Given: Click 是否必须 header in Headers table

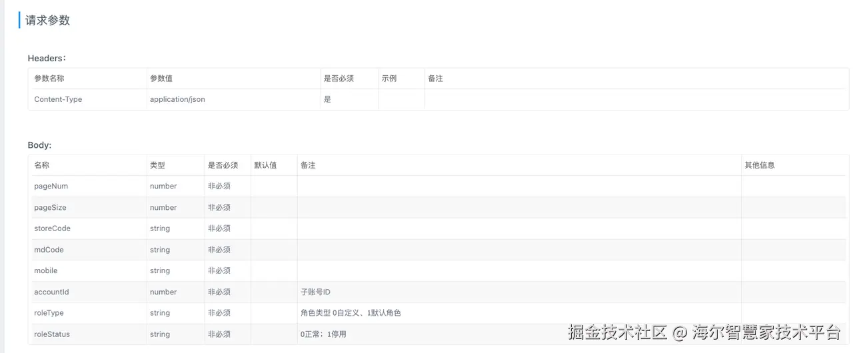Looking at the screenshot, I should [x=339, y=79].
